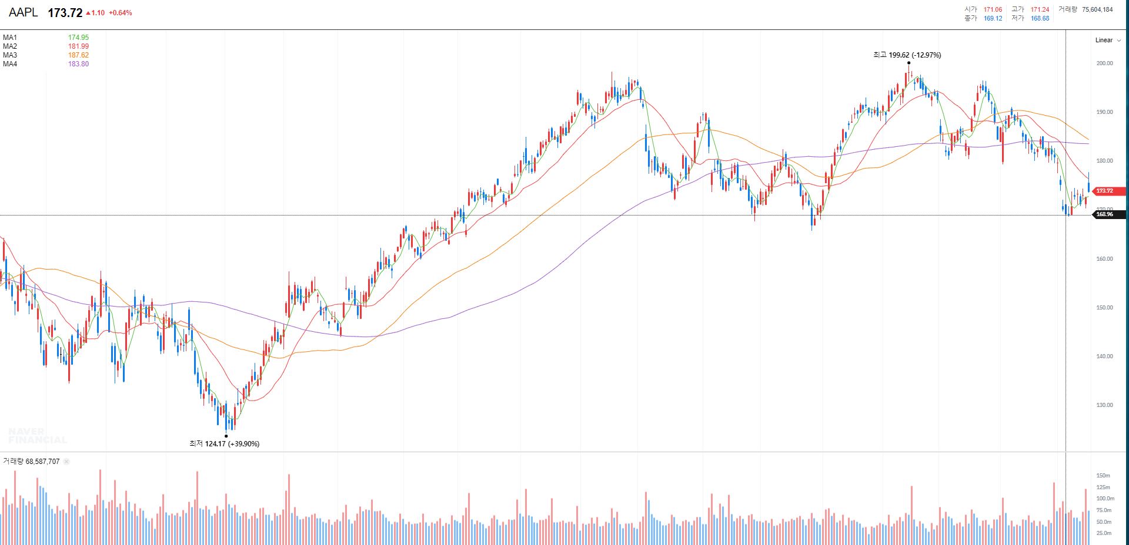The height and width of the screenshot is (545, 1129).
Task: Click the 150.00 price axis label
Action: tap(1105, 308)
